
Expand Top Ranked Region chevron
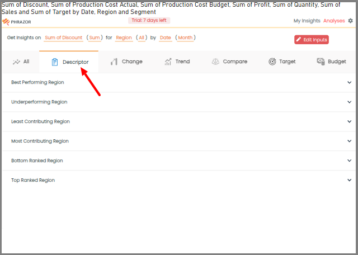(x=349, y=180)
